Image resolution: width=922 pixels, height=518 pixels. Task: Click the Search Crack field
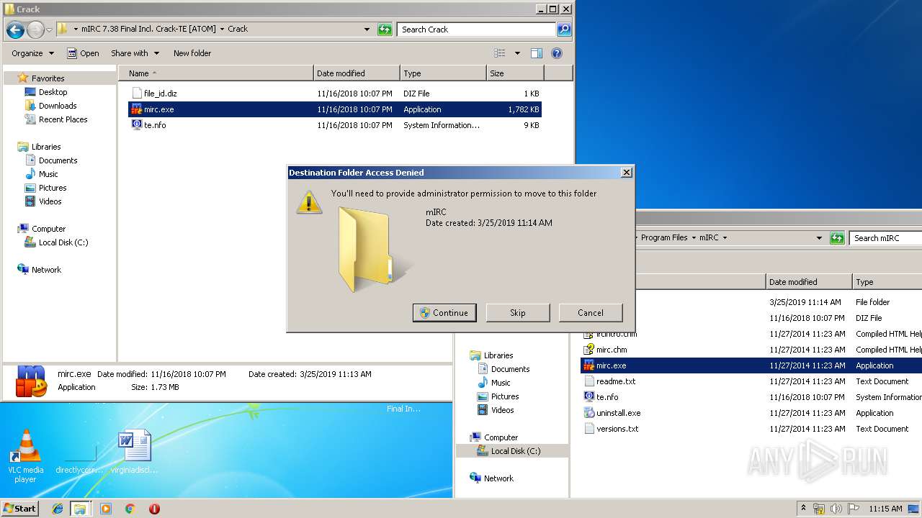476,29
